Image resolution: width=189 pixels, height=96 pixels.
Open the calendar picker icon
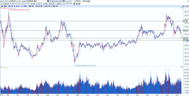(x=74, y=4)
